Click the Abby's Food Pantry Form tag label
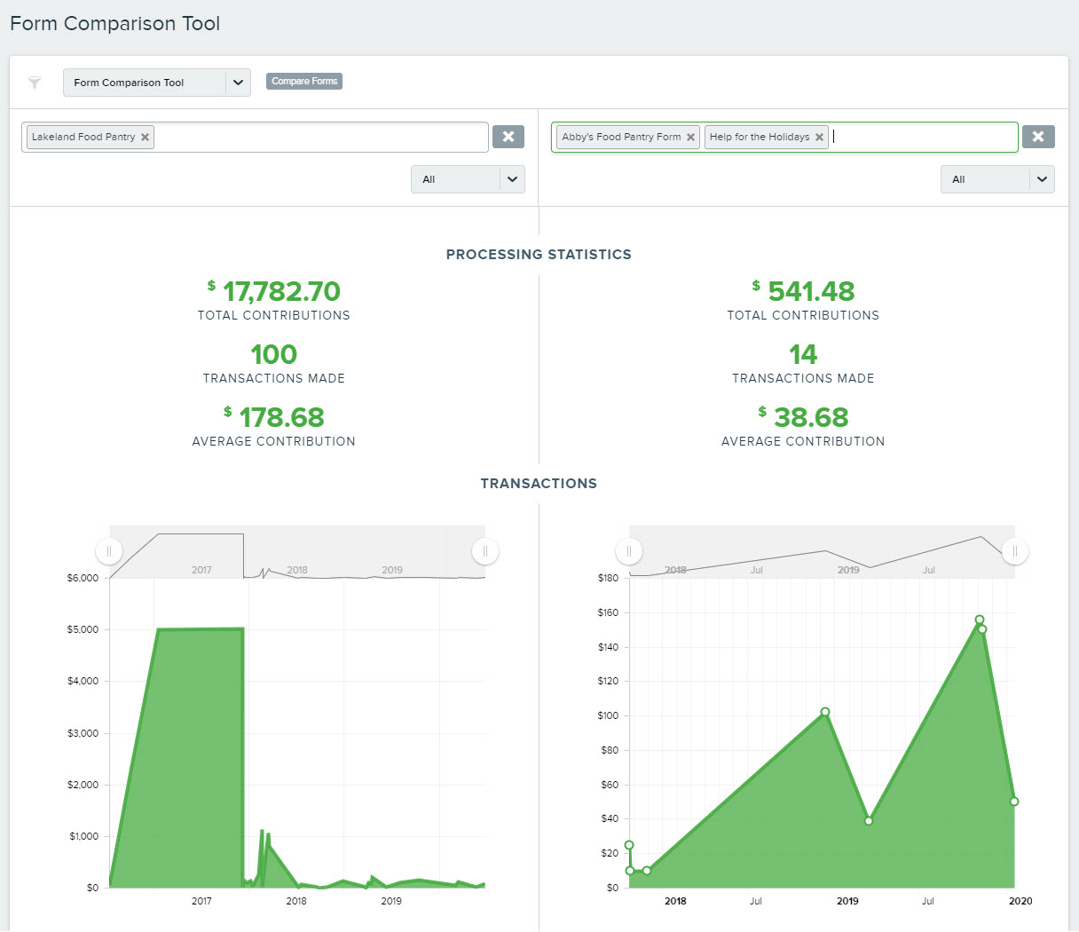This screenshot has width=1079, height=932. click(621, 138)
